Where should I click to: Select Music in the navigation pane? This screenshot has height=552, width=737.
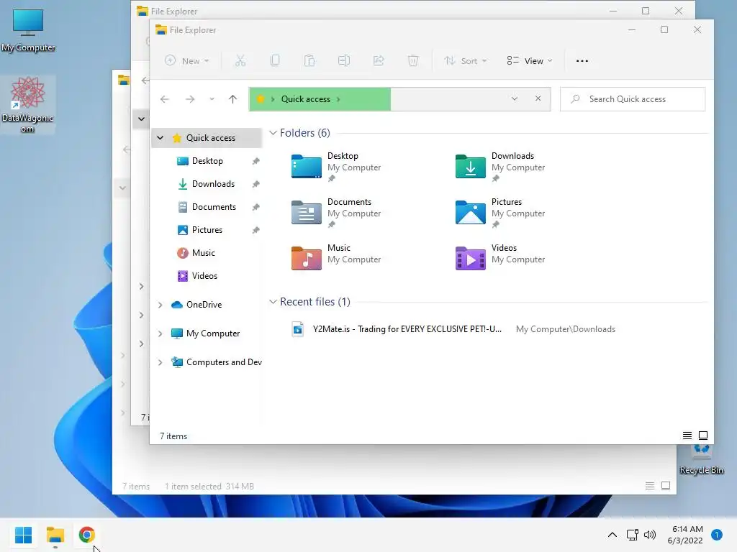click(x=203, y=253)
